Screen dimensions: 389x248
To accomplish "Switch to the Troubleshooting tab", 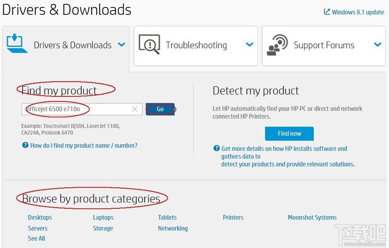I will [196, 45].
